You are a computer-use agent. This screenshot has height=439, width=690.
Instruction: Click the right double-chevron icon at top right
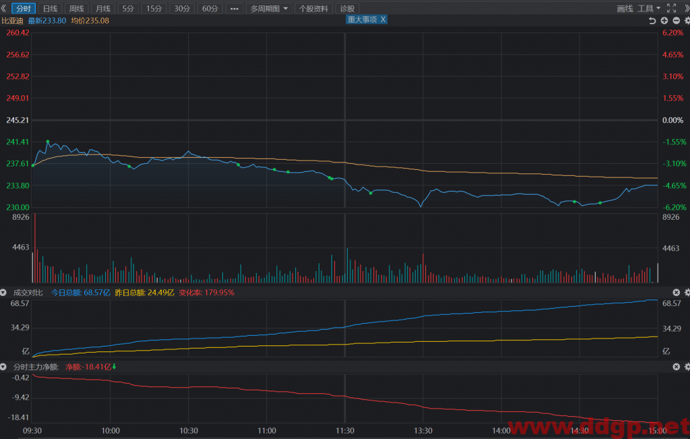click(687, 8)
